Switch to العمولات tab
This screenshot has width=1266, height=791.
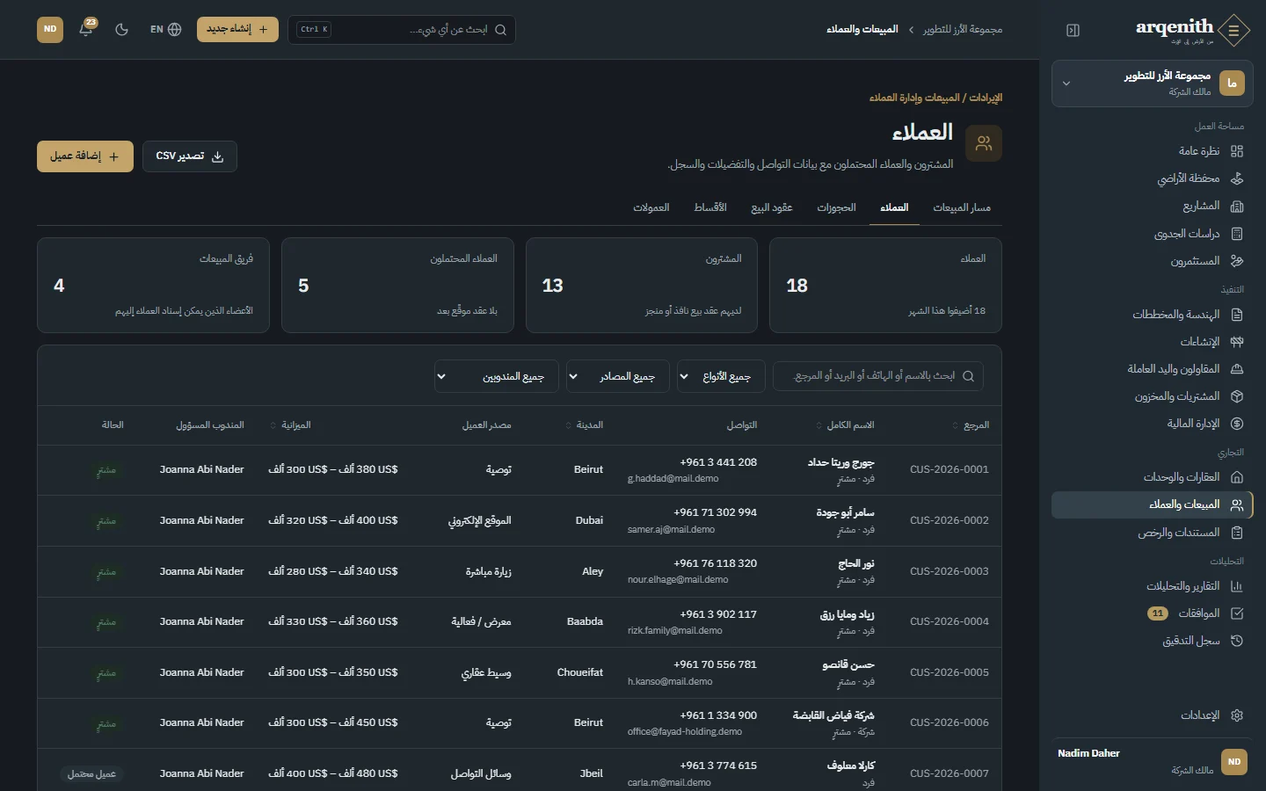(x=651, y=208)
